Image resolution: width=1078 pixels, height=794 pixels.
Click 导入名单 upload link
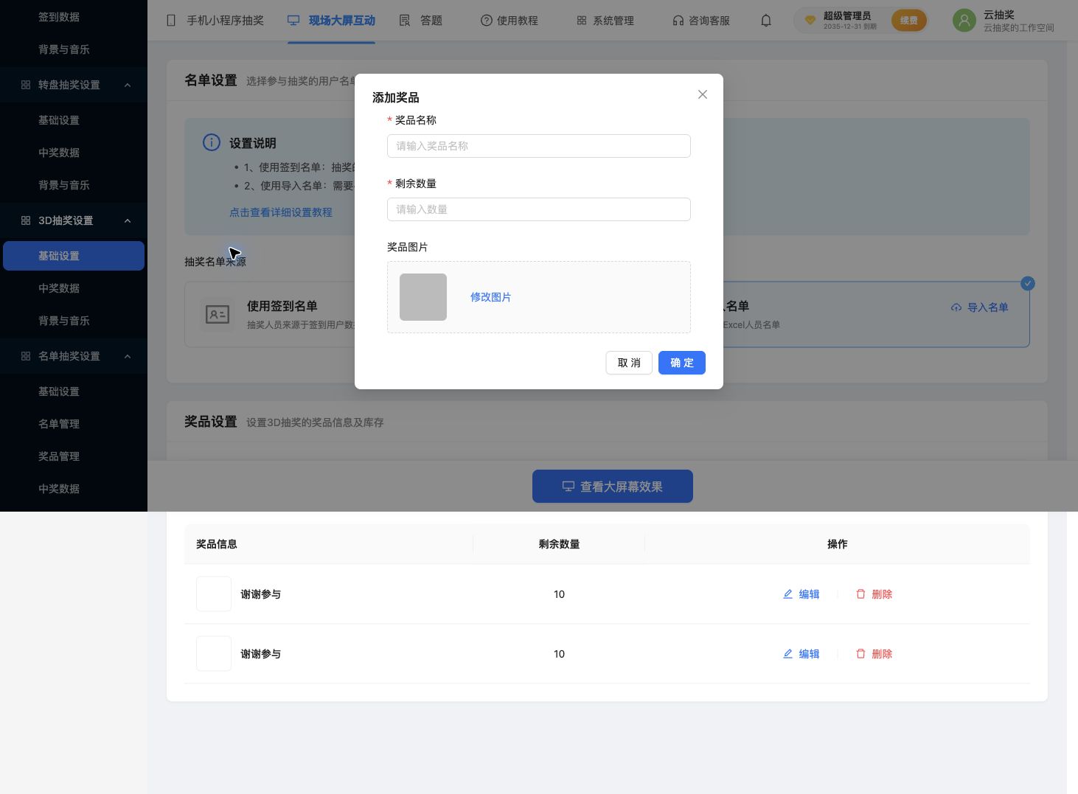click(979, 307)
